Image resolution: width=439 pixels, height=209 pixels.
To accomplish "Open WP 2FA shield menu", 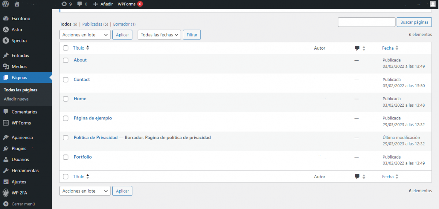I will point(5,193).
